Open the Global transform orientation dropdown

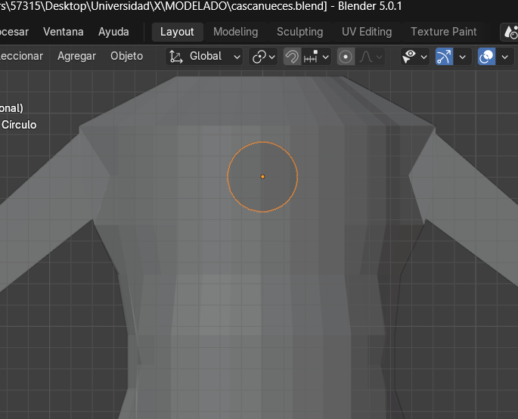205,57
